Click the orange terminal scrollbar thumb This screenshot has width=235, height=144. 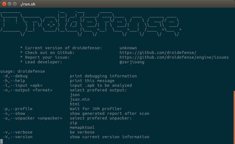(x=234, y=117)
